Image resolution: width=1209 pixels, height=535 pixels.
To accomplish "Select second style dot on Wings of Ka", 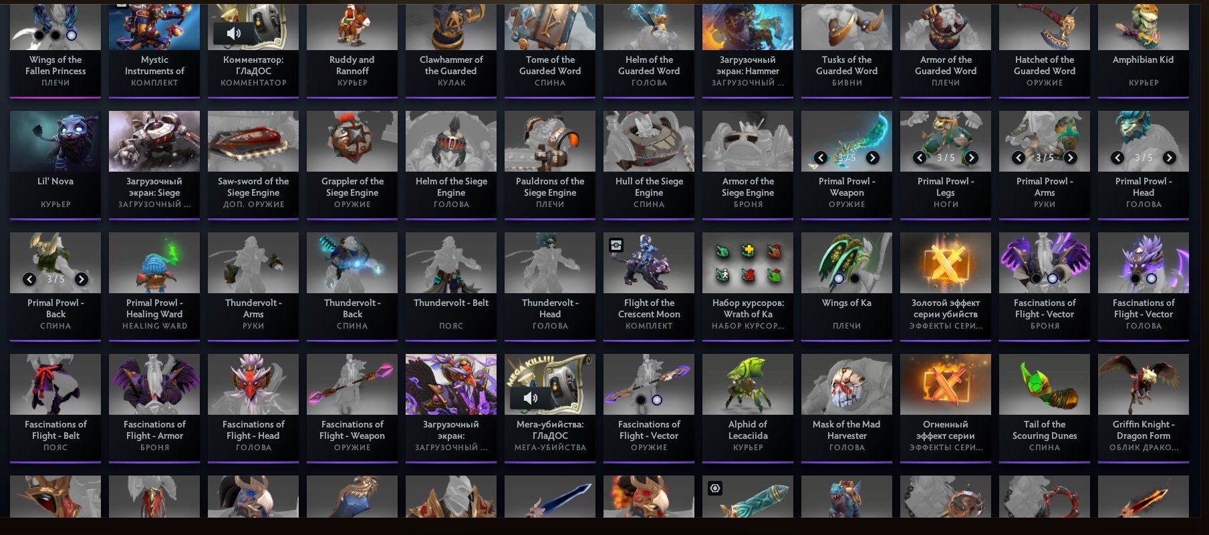I will pos(854,279).
